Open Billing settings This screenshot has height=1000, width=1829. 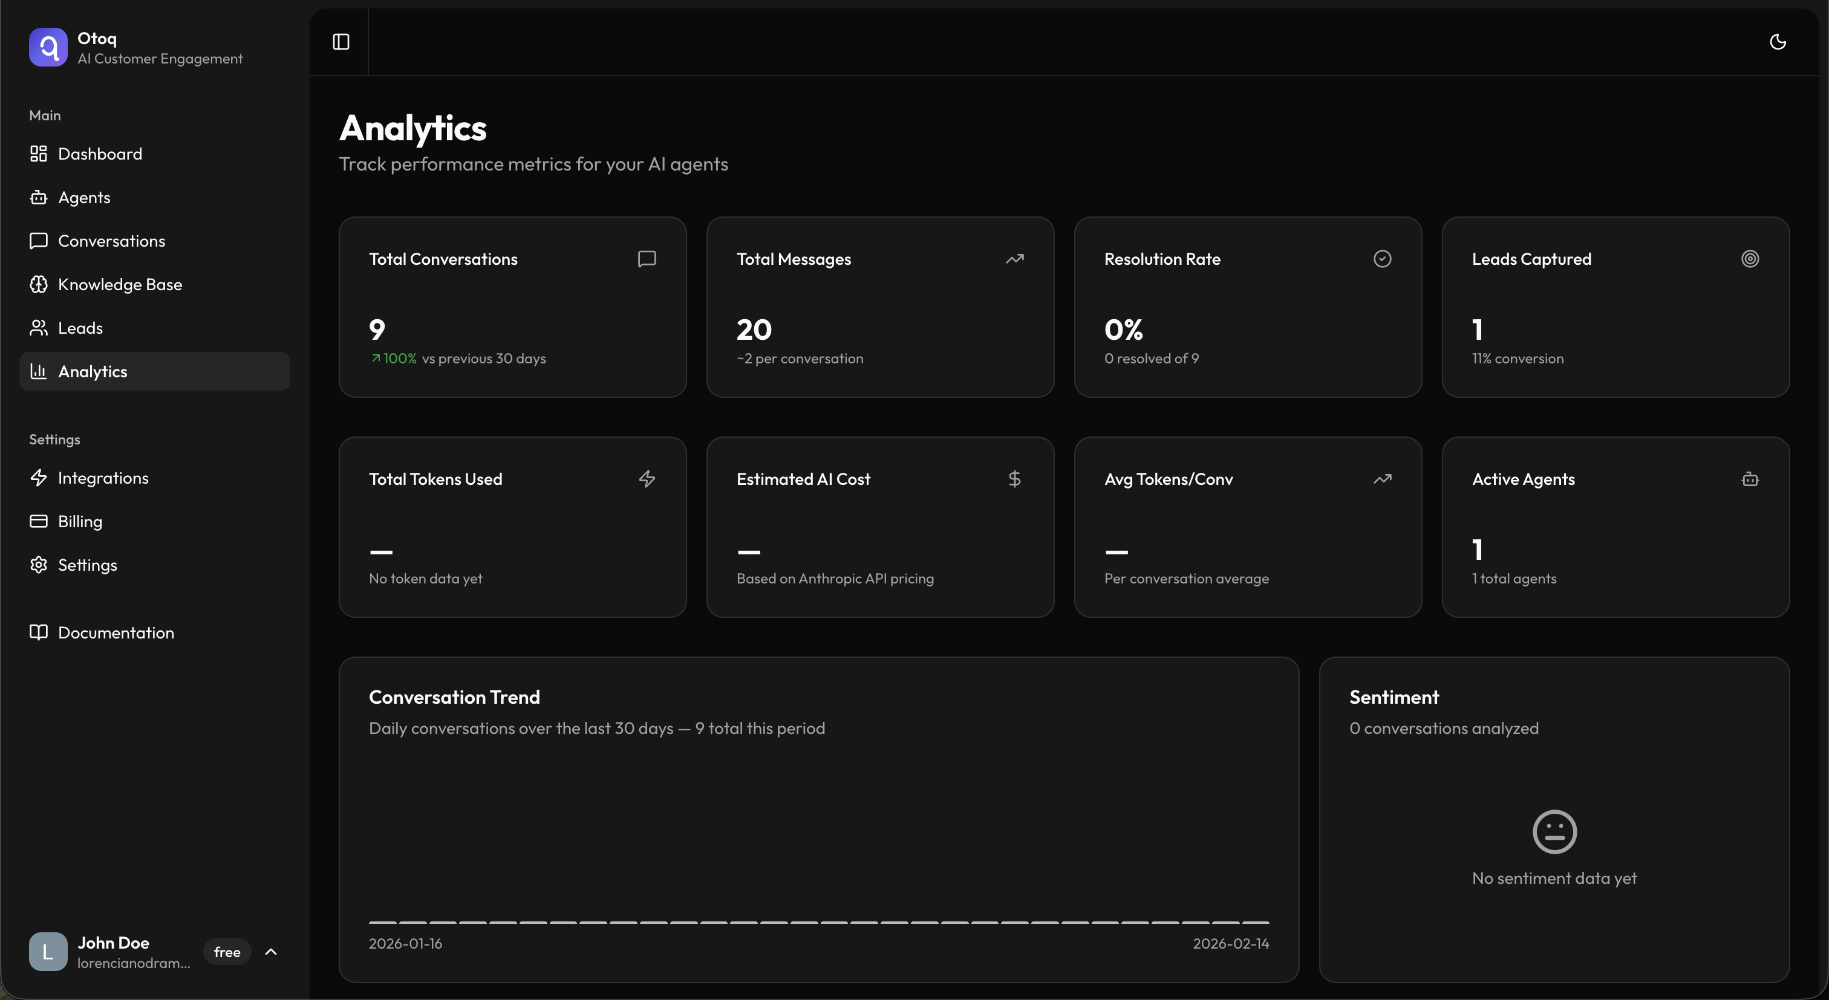click(79, 522)
